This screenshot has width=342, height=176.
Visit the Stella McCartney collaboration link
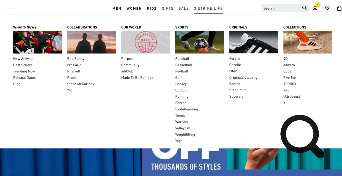click(81, 84)
